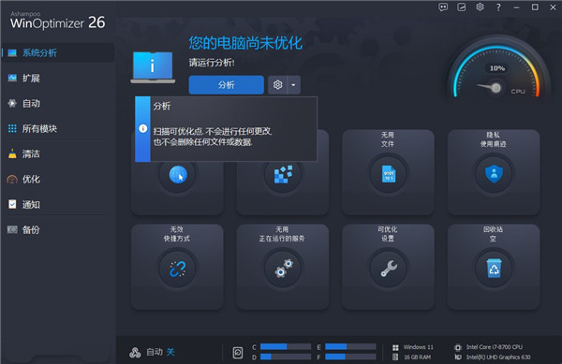Viewport: 562px width, 364px height.
Task: Open 所有模块 in the sidebar
Action: tap(57, 128)
